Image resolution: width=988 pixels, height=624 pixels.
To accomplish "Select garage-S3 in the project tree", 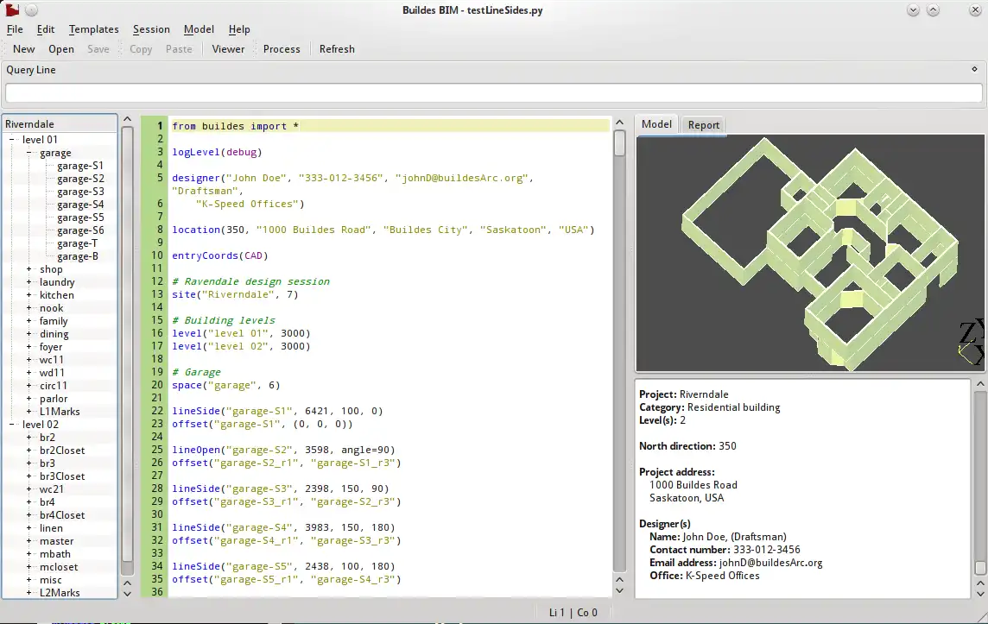I will [80, 192].
